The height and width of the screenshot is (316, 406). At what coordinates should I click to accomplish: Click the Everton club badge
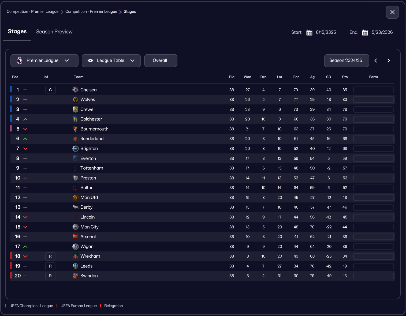point(76,158)
